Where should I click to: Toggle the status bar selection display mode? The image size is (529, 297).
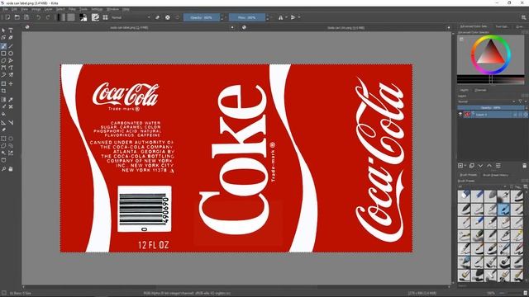tap(3, 294)
